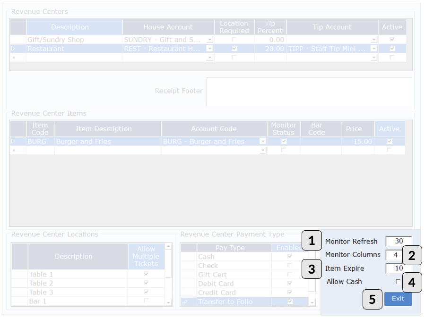
Task: Toggle Monitor Status for the BURG item
Action: (x=284, y=142)
